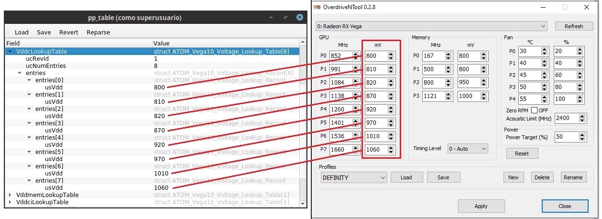The image size is (602, 219).
Task: Click Reparse in pp_table toolbar
Action: click(99, 33)
